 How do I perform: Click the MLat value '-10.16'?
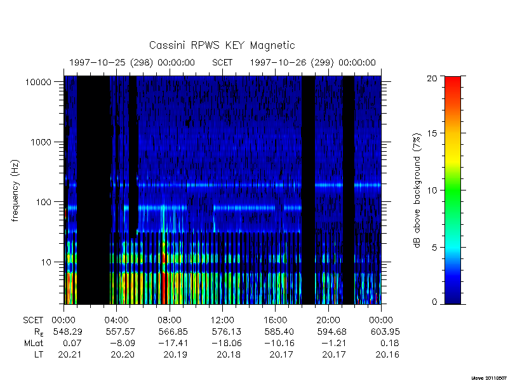279,343
